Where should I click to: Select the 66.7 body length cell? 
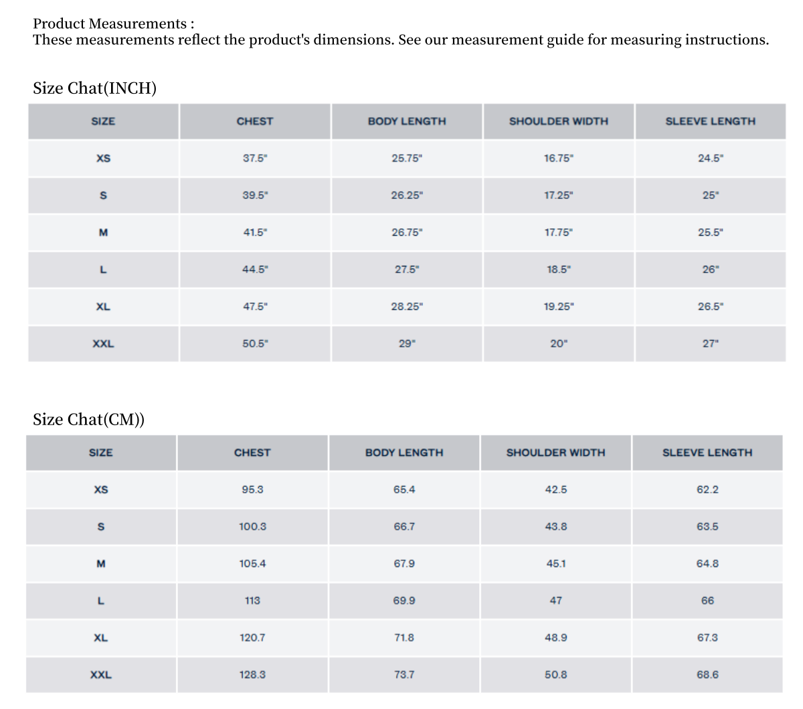tap(404, 527)
